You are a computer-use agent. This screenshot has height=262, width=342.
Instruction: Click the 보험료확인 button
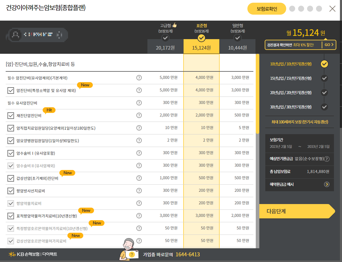(x=267, y=9)
